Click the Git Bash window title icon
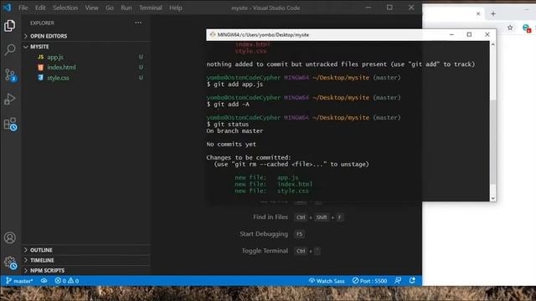Screen dimensions: 536x301 pos(212,34)
